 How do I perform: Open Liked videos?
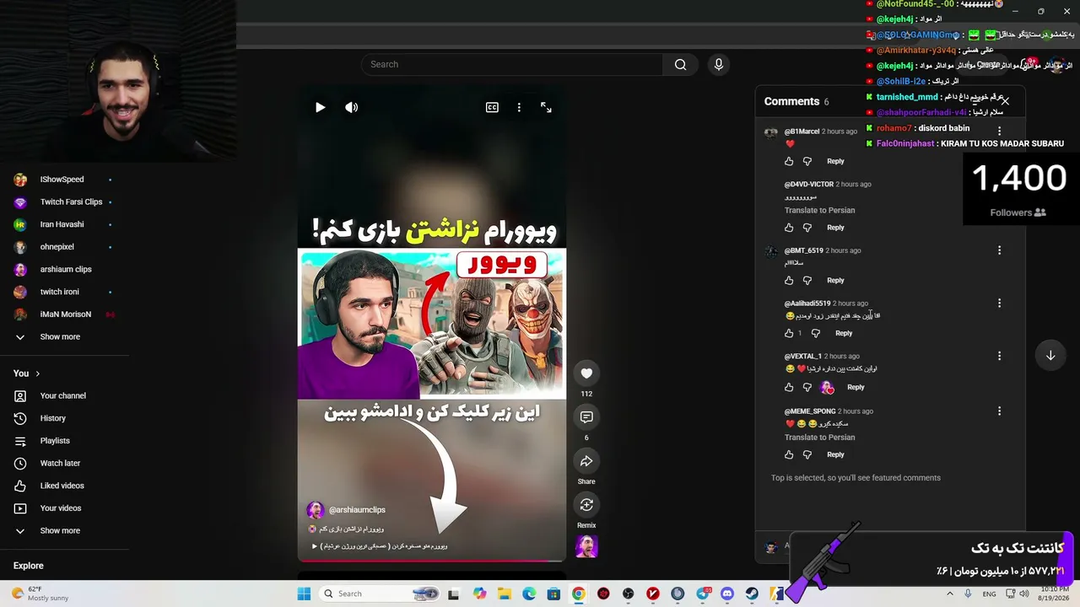(64, 486)
